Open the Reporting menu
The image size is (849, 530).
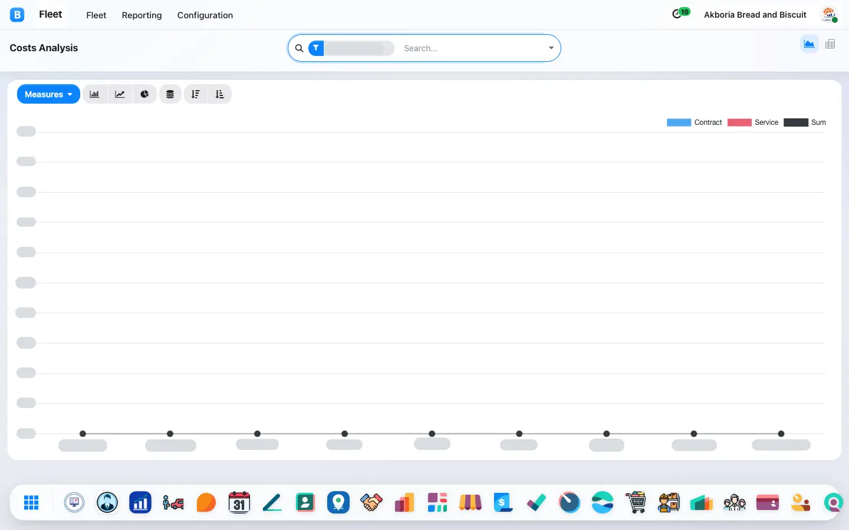tap(141, 15)
